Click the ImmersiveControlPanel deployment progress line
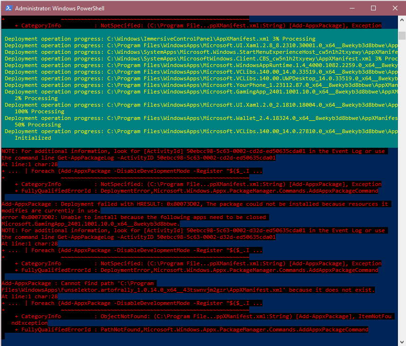406x346 pixels. click(x=161, y=39)
